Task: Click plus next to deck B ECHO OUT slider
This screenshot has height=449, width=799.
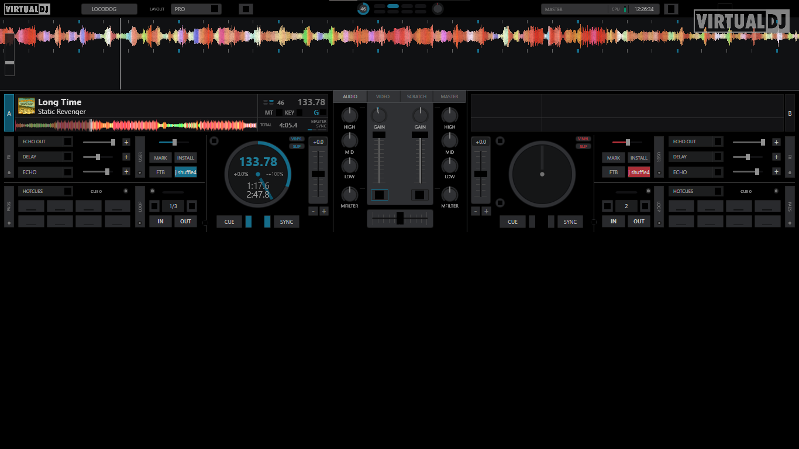Action: click(776, 142)
